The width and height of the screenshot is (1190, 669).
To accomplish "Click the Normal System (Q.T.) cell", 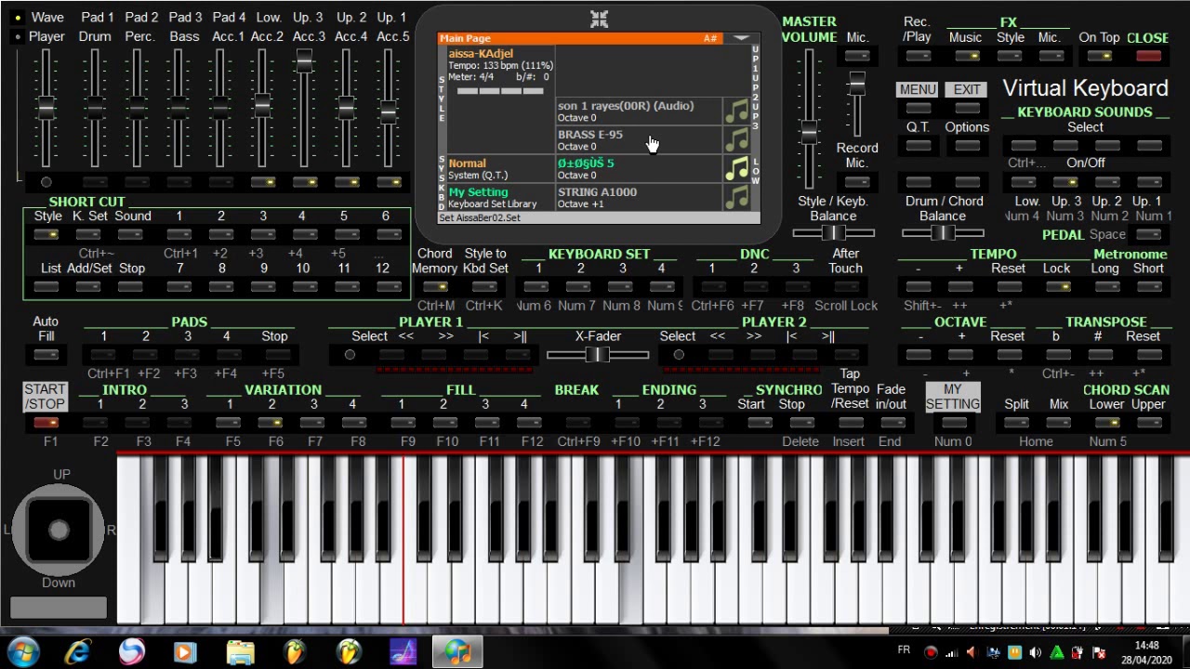I will [x=500, y=168].
